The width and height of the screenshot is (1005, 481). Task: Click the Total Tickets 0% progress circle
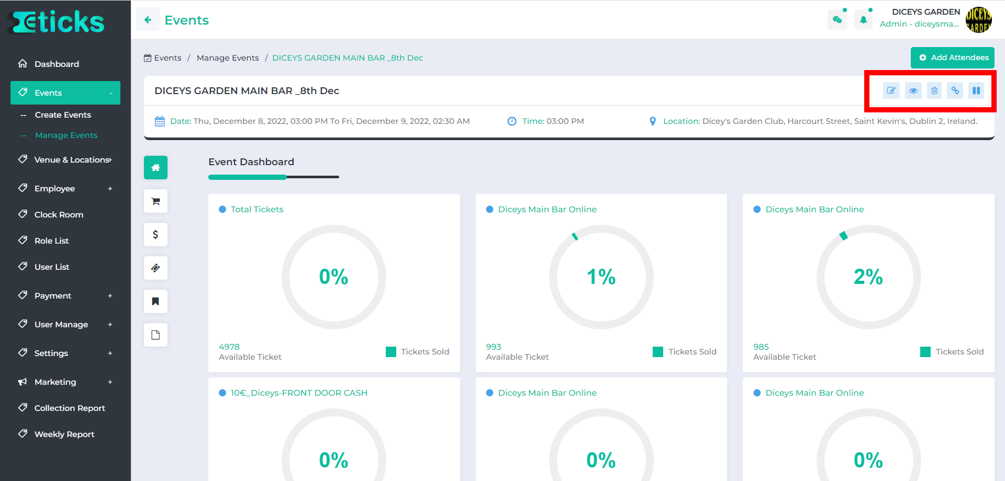[x=334, y=277]
